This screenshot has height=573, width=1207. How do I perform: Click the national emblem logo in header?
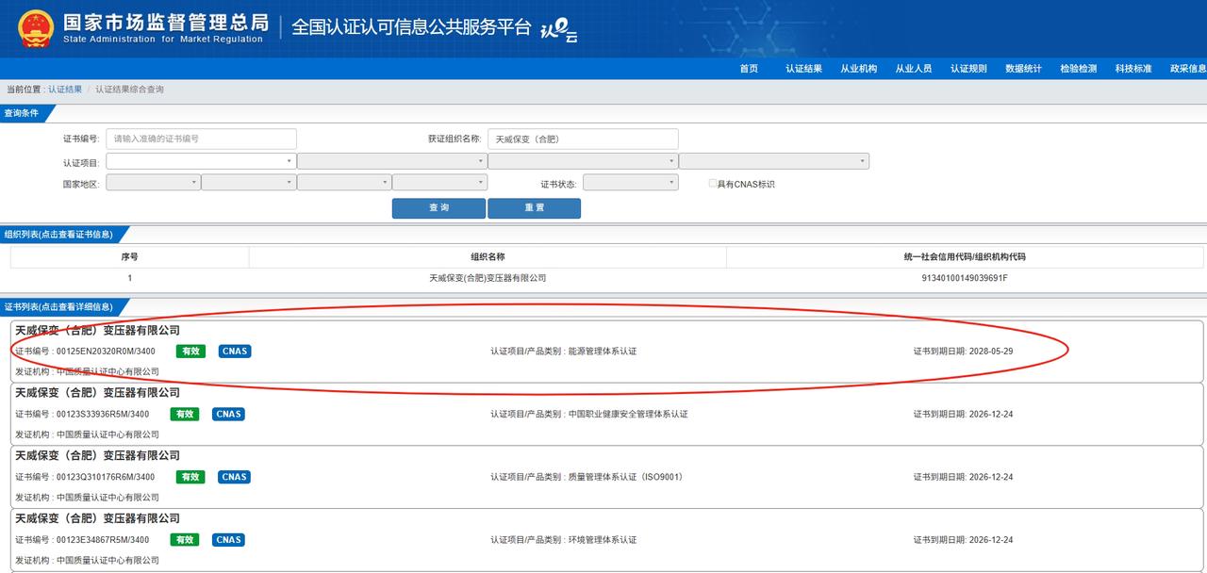(35, 28)
